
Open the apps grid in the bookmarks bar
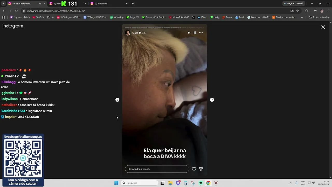(3, 17)
